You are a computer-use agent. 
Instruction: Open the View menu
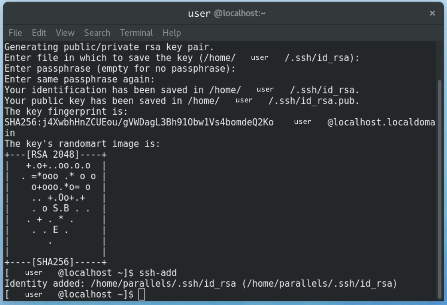point(65,33)
